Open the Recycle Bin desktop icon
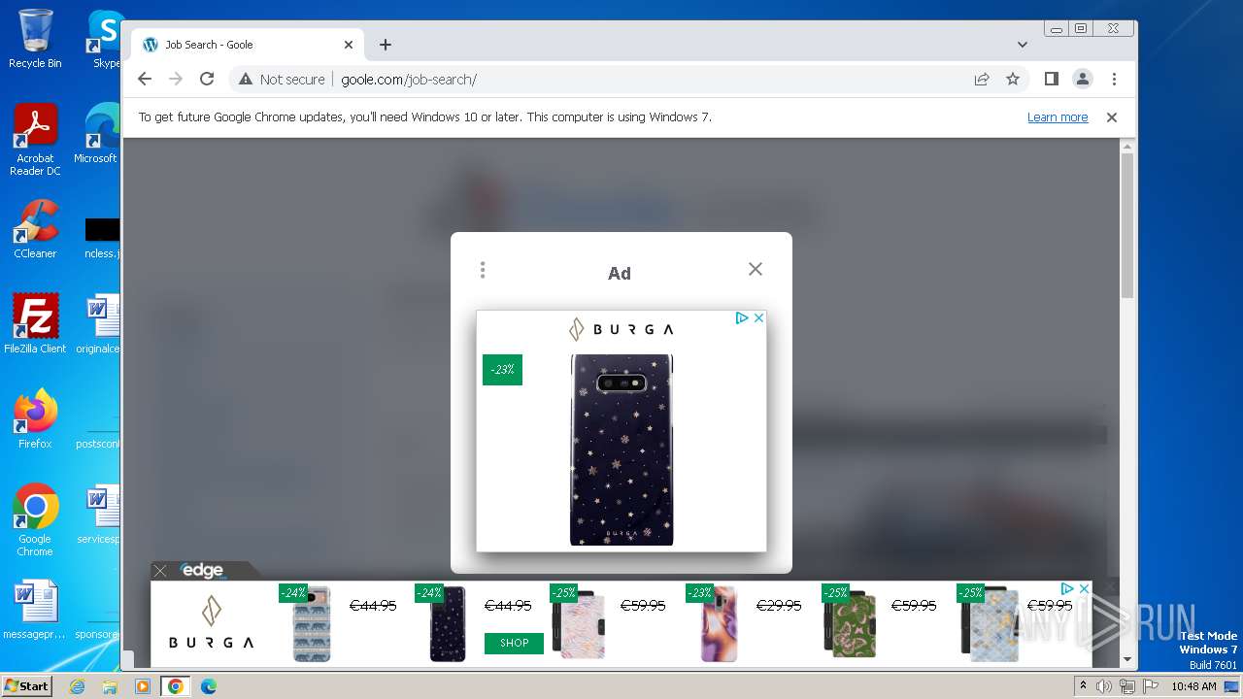The width and height of the screenshot is (1243, 699). pos(35,39)
